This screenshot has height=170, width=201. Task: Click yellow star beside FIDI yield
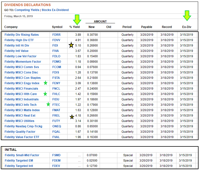[71, 46]
